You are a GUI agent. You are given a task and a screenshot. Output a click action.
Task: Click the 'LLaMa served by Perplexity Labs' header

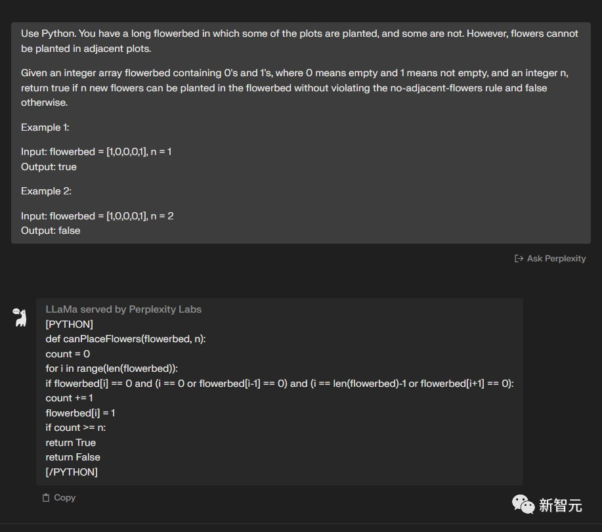pos(123,309)
